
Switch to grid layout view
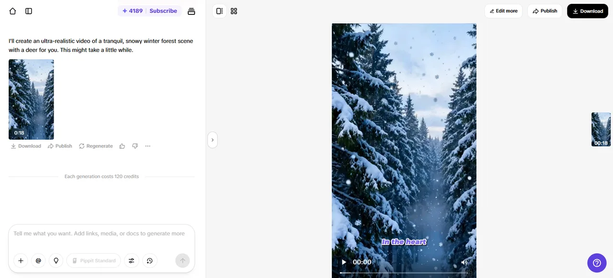pos(234,11)
